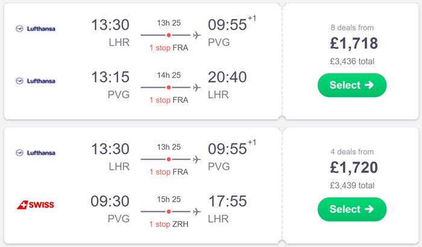Click the airplane icon on the first 13h 25 flight
422x247 pixels.
[197, 35]
